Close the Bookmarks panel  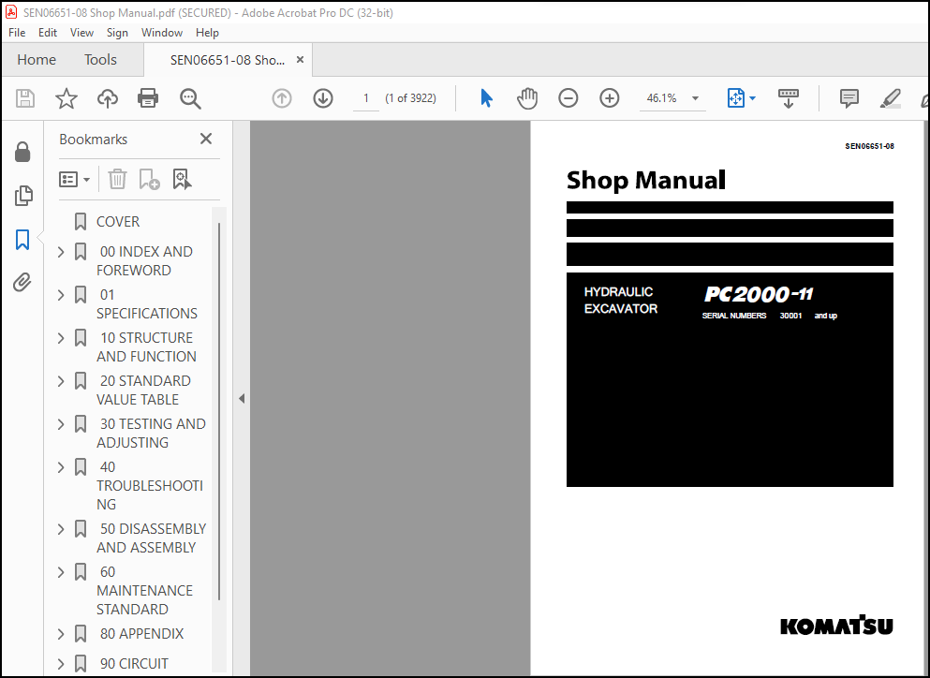[x=206, y=139]
